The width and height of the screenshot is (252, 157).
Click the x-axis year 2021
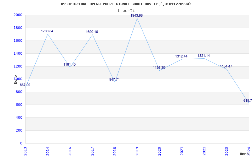point(182,151)
